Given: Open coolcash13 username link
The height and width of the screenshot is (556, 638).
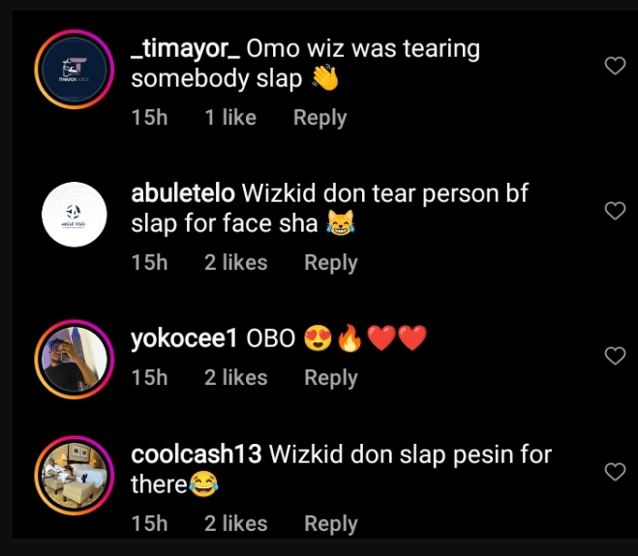Looking at the screenshot, I should point(196,454).
